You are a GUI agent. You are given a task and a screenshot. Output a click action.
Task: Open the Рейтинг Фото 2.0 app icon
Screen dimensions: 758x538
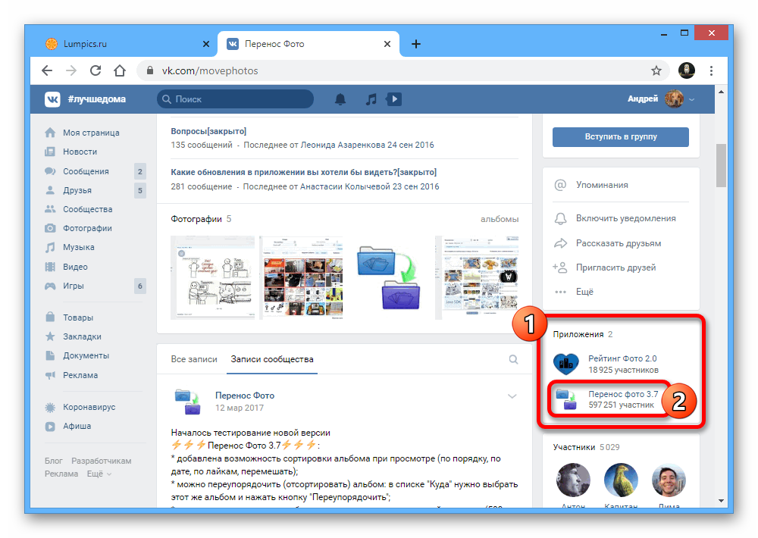click(x=565, y=364)
